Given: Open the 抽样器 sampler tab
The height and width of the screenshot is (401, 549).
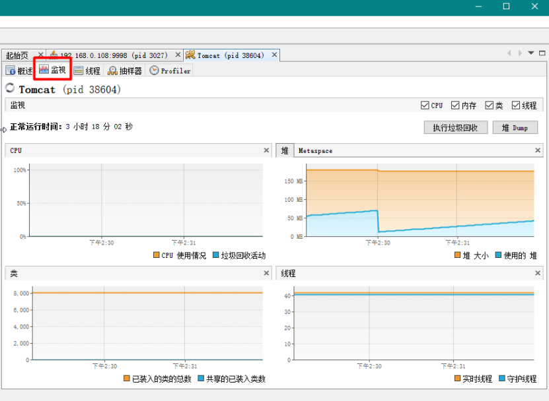Looking at the screenshot, I should [125, 71].
